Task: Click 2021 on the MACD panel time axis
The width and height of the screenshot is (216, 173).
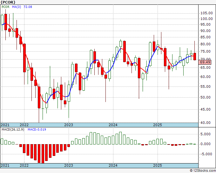Action: pos(5,165)
